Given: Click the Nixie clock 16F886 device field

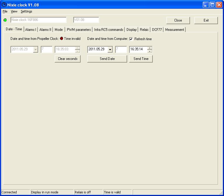Looking at the screenshot, I should point(38,20).
